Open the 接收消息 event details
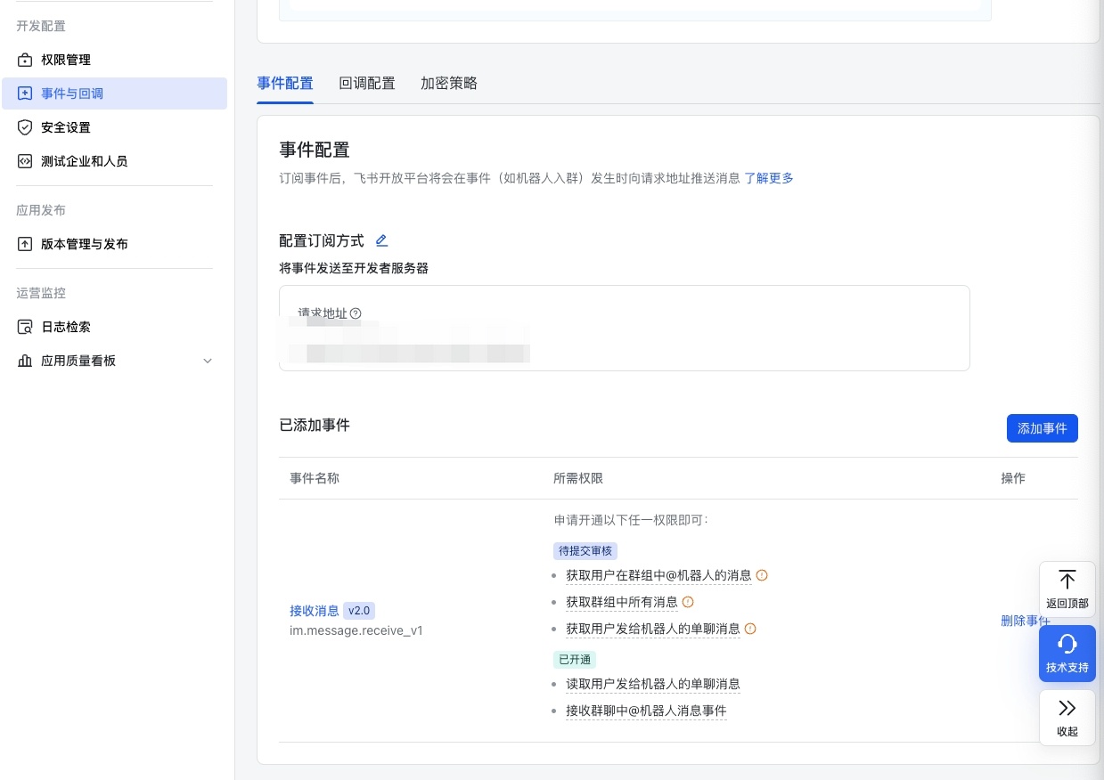 click(315, 611)
